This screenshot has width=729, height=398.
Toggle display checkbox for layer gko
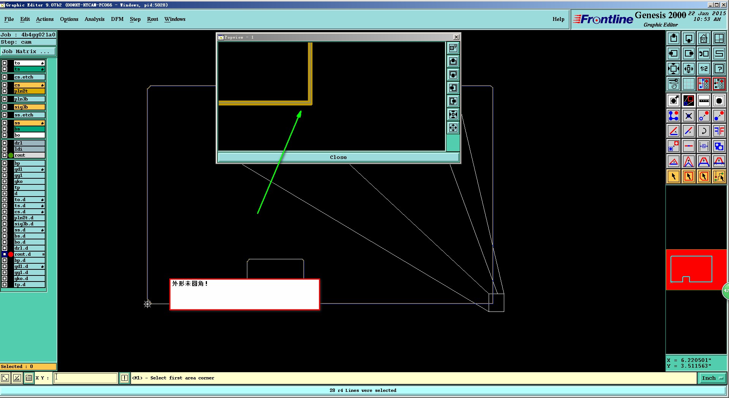[5, 181]
